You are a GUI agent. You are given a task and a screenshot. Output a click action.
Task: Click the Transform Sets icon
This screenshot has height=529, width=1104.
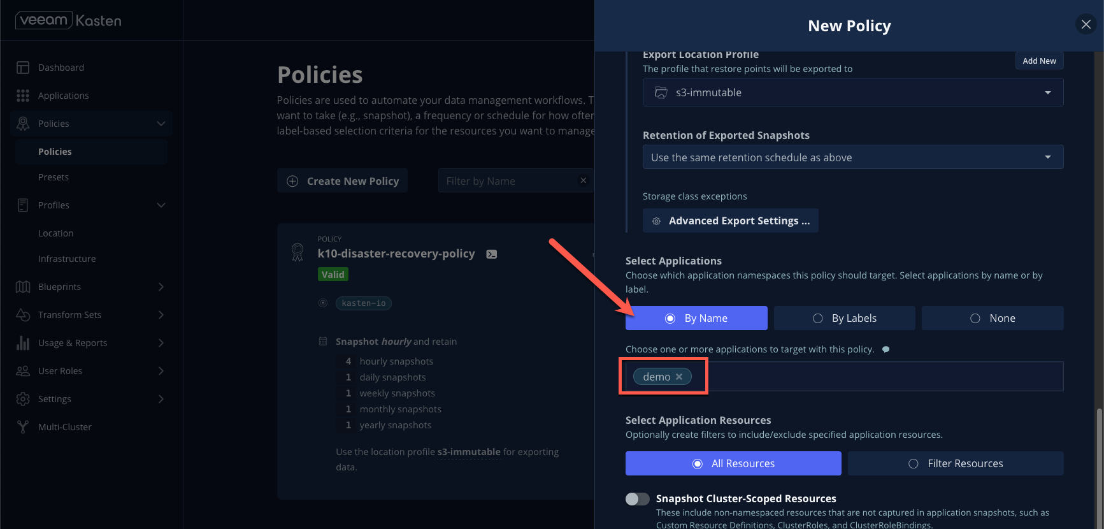pyautogui.click(x=23, y=315)
